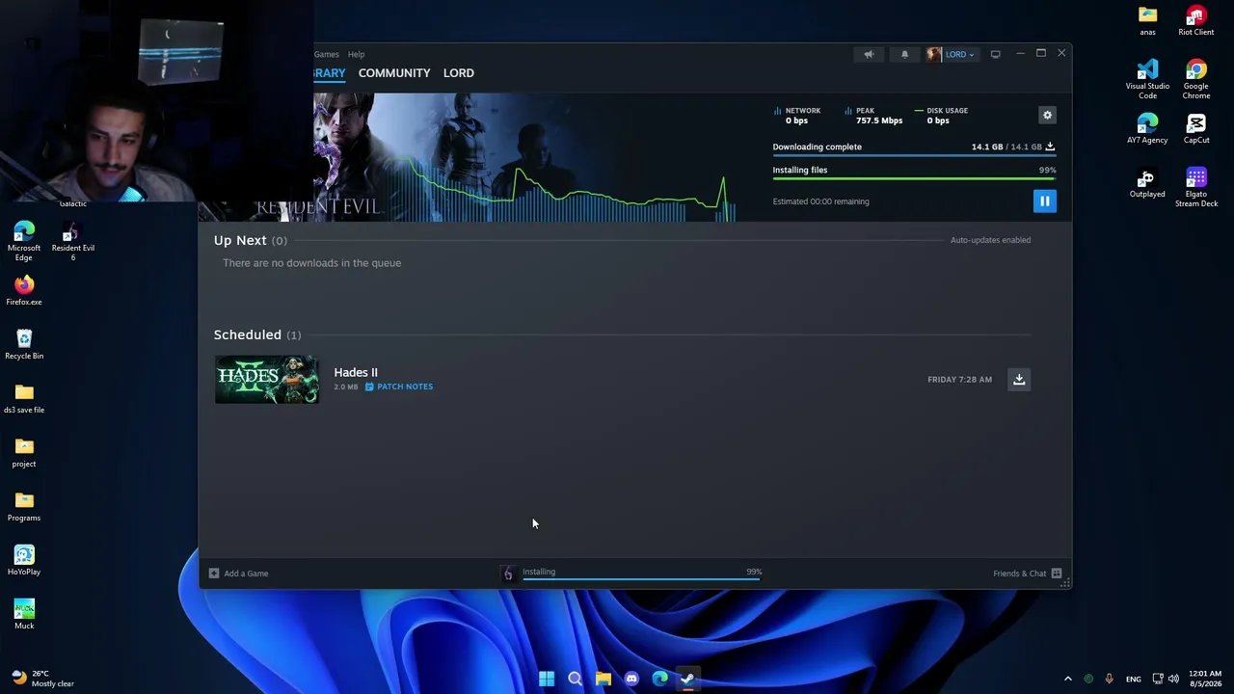Select the Recycle Bin icon

point(24,344)
